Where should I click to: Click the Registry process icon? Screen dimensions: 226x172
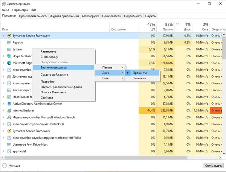(9, 43)
